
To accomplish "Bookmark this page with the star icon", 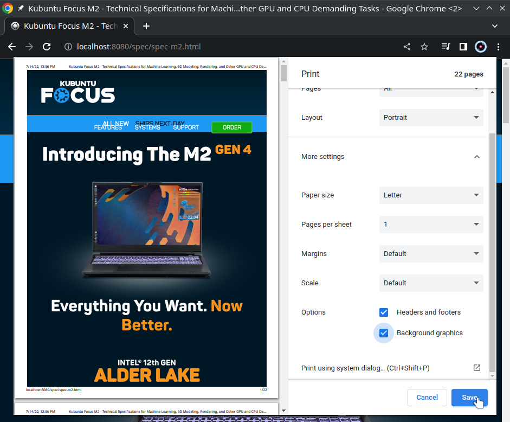I will click(424, 47).
